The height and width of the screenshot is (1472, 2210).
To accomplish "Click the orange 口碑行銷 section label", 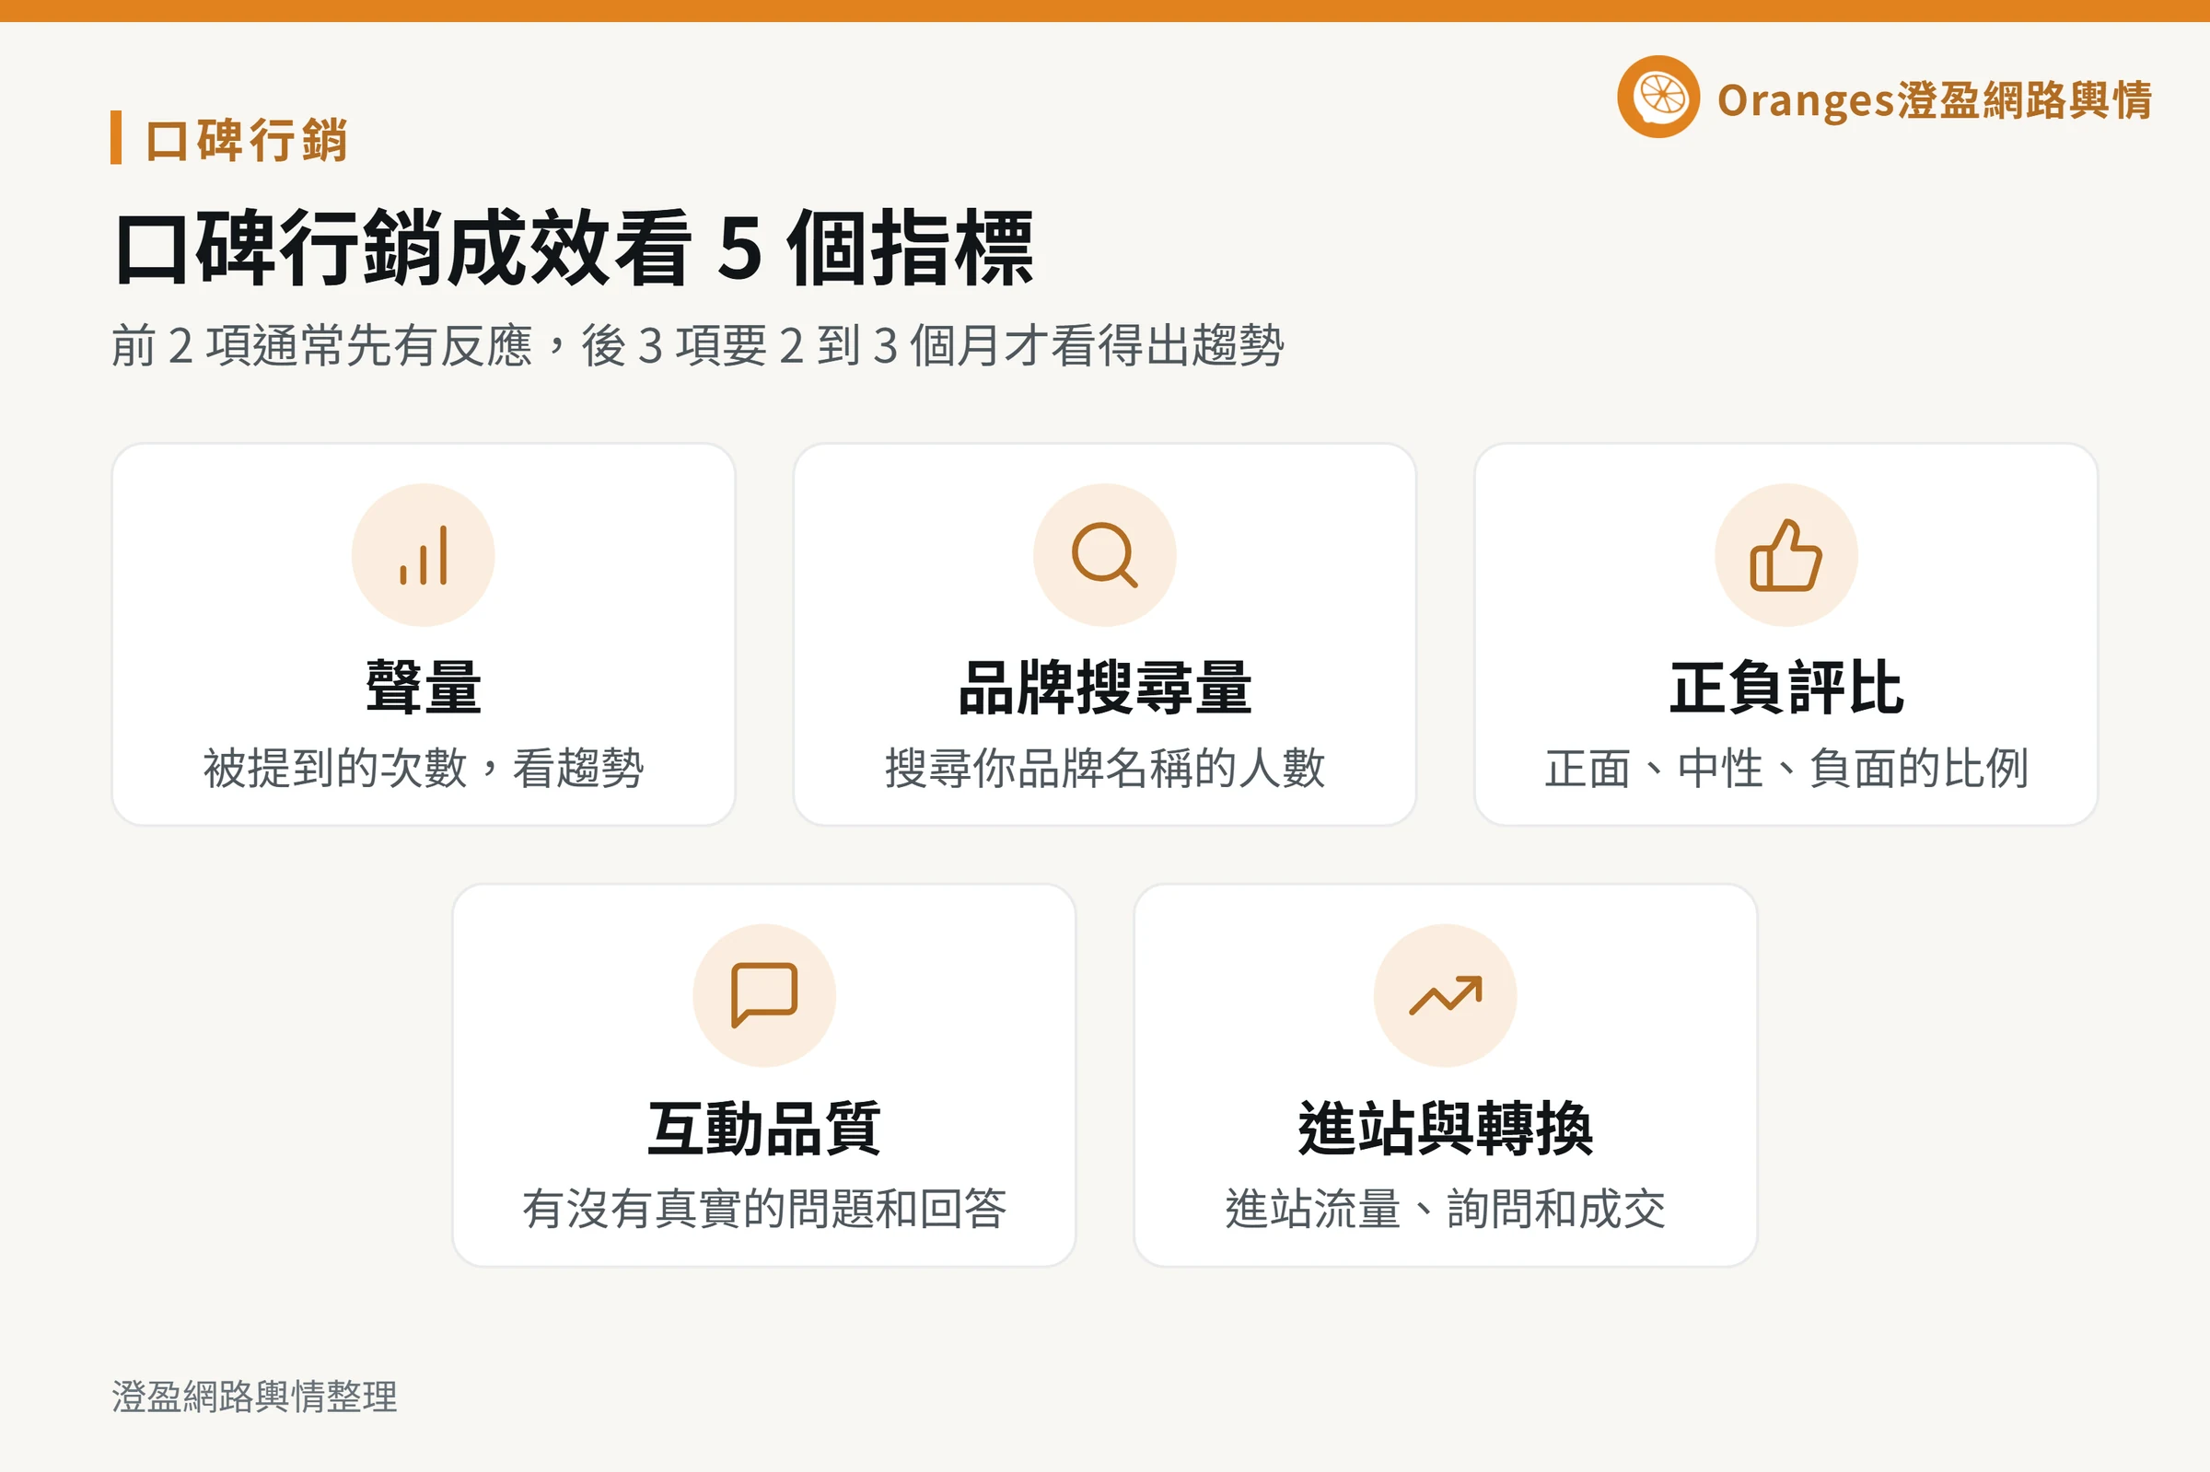I will tap(246, 141).
